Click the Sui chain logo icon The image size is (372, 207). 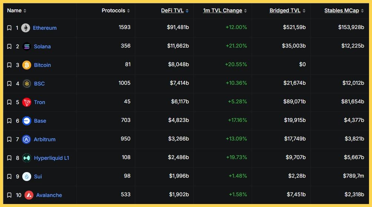[x=27, y=177]
